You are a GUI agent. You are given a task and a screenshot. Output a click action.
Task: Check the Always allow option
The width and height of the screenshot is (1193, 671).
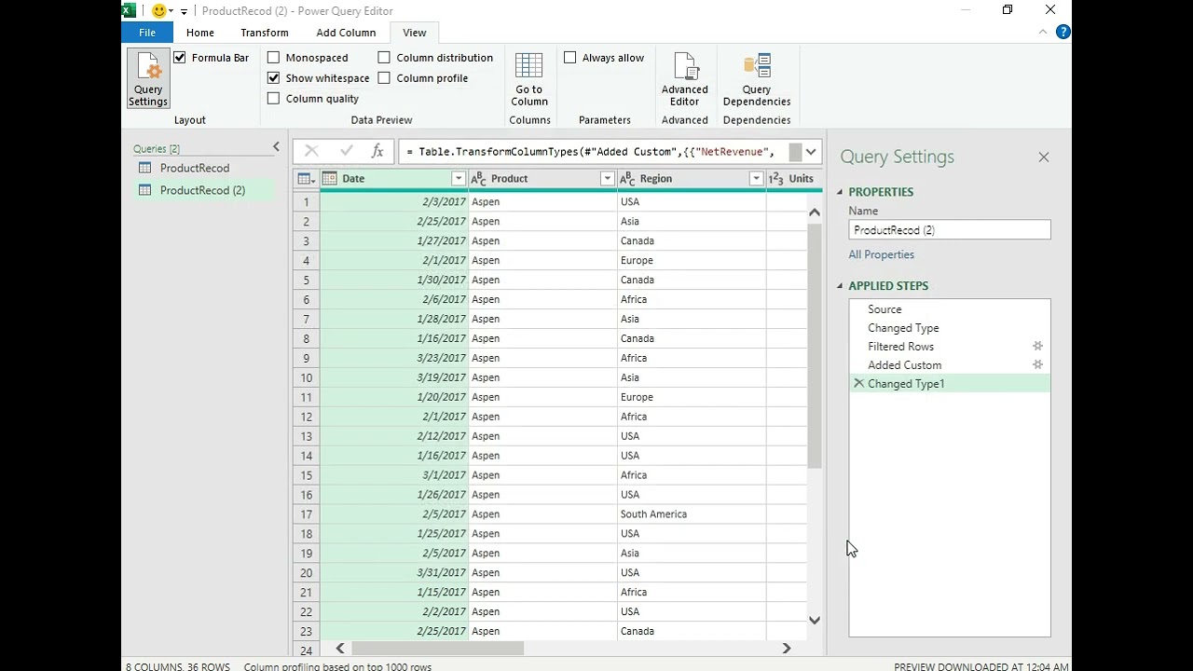[570, 58]
